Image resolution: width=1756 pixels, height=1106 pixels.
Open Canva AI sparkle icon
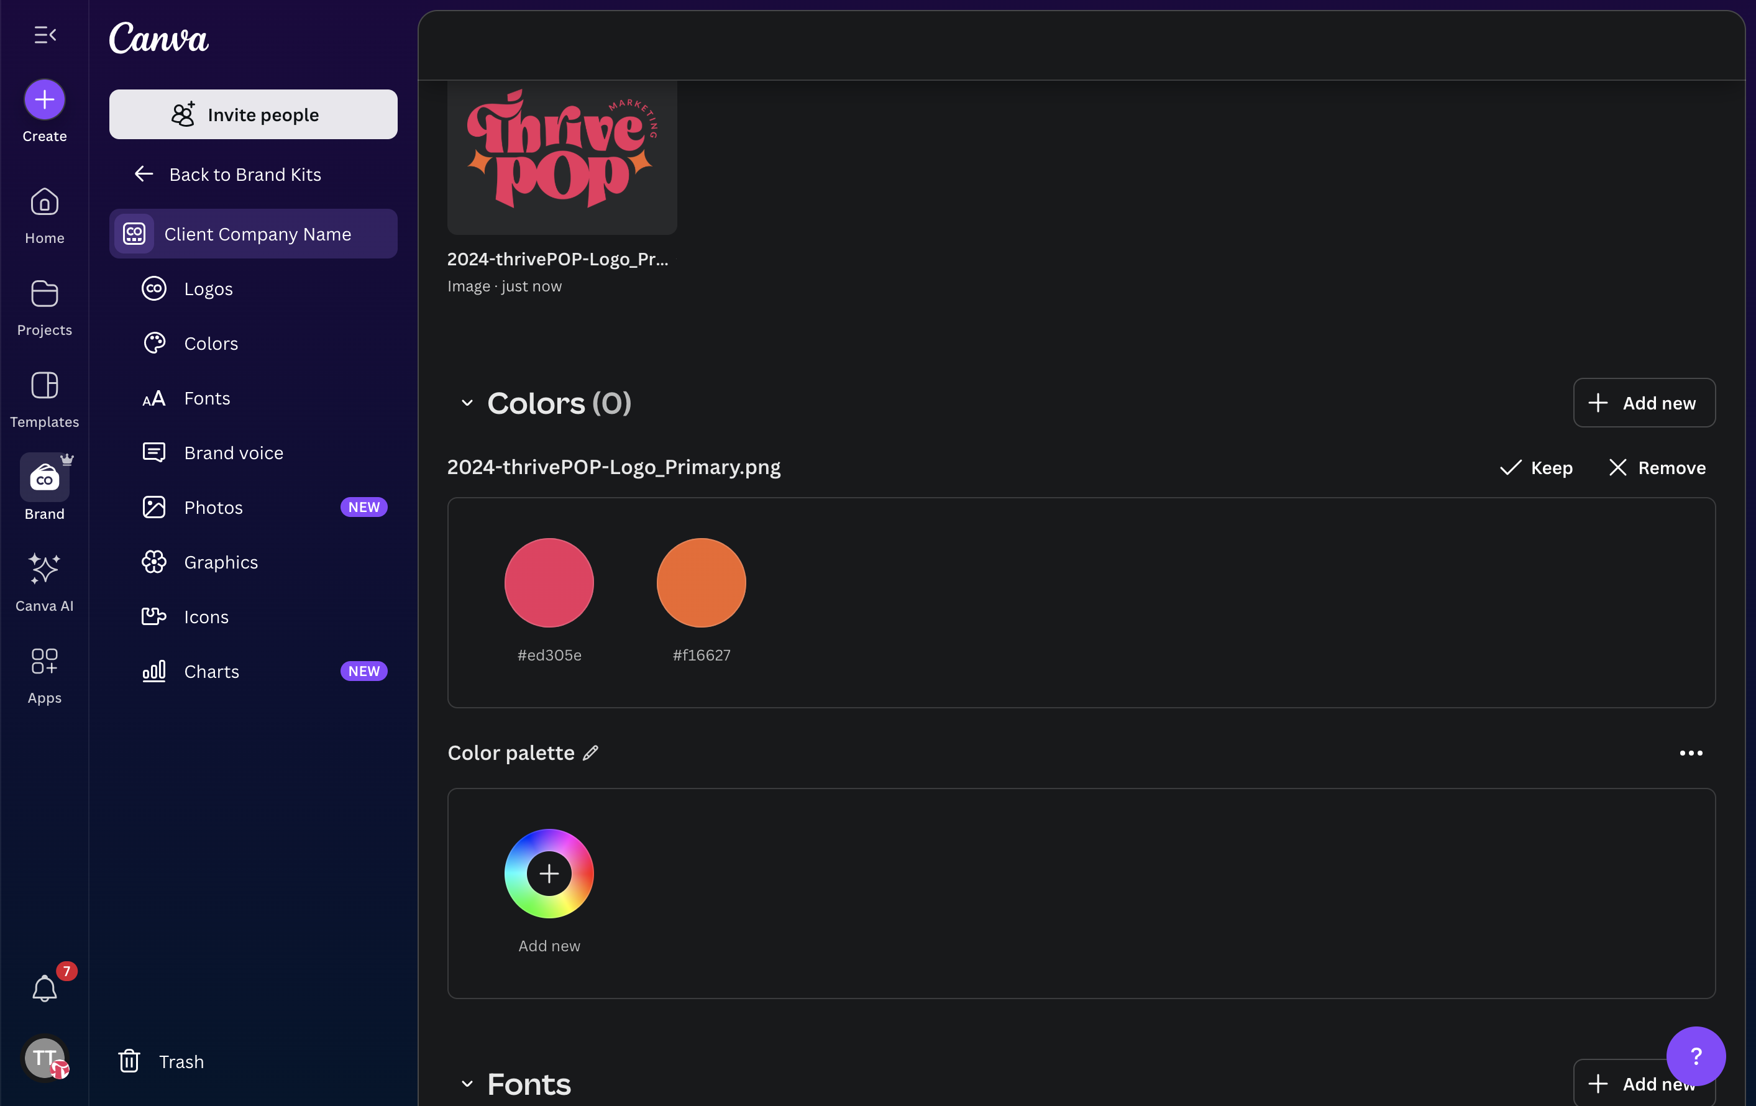point(45,569)
